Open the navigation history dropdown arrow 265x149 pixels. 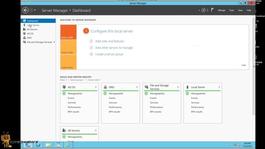[x=35, y=10]
